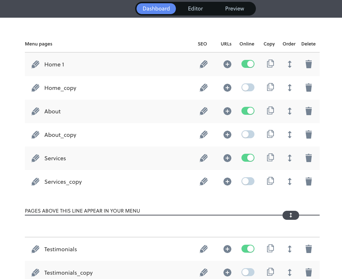Take the About page offline
This screenshot has width=342, height=279.
(x=248, y=111)
